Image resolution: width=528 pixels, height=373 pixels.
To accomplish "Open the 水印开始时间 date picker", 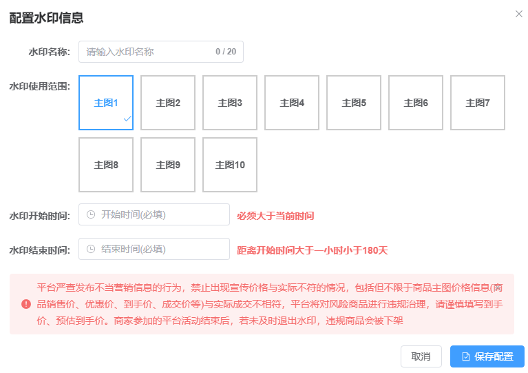I will click(162, 214).
